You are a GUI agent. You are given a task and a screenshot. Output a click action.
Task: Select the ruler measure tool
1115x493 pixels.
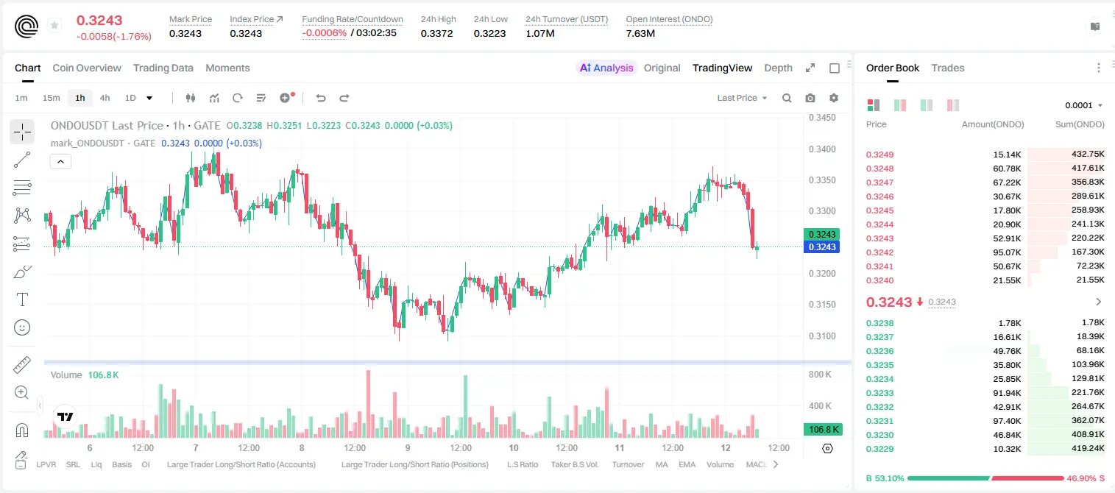pos(22,365)
